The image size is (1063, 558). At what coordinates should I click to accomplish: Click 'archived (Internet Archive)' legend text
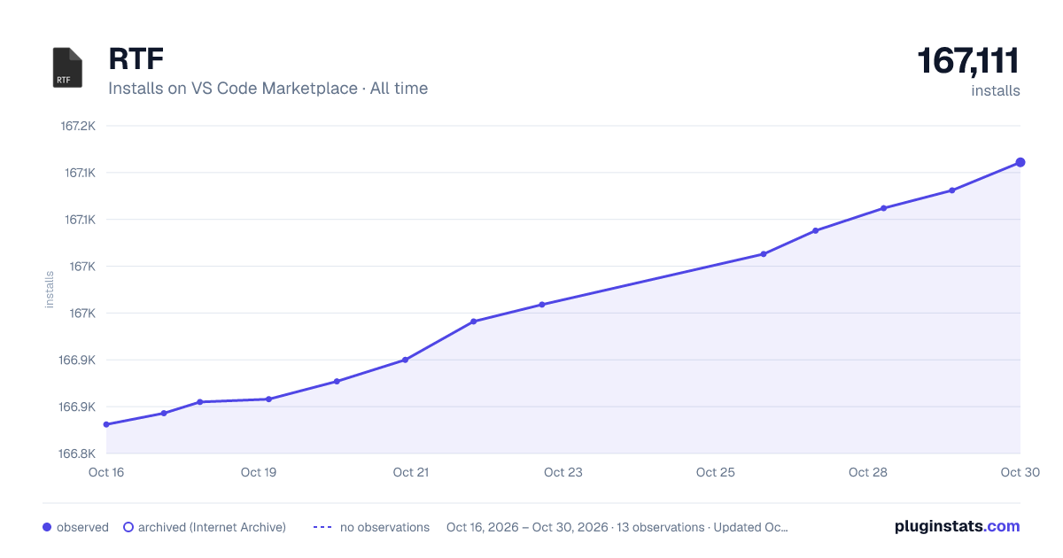pyautogui.click(x=212, y=527)
